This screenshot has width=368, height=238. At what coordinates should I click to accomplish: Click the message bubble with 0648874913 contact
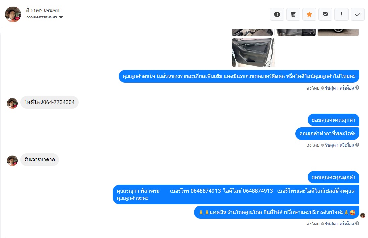coord(236,194)
